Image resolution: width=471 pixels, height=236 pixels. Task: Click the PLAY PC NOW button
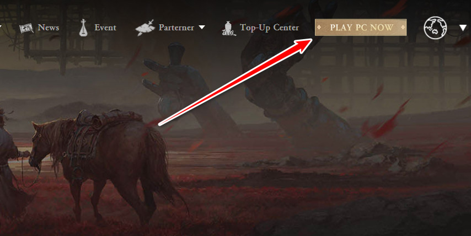tap(361, 28)
